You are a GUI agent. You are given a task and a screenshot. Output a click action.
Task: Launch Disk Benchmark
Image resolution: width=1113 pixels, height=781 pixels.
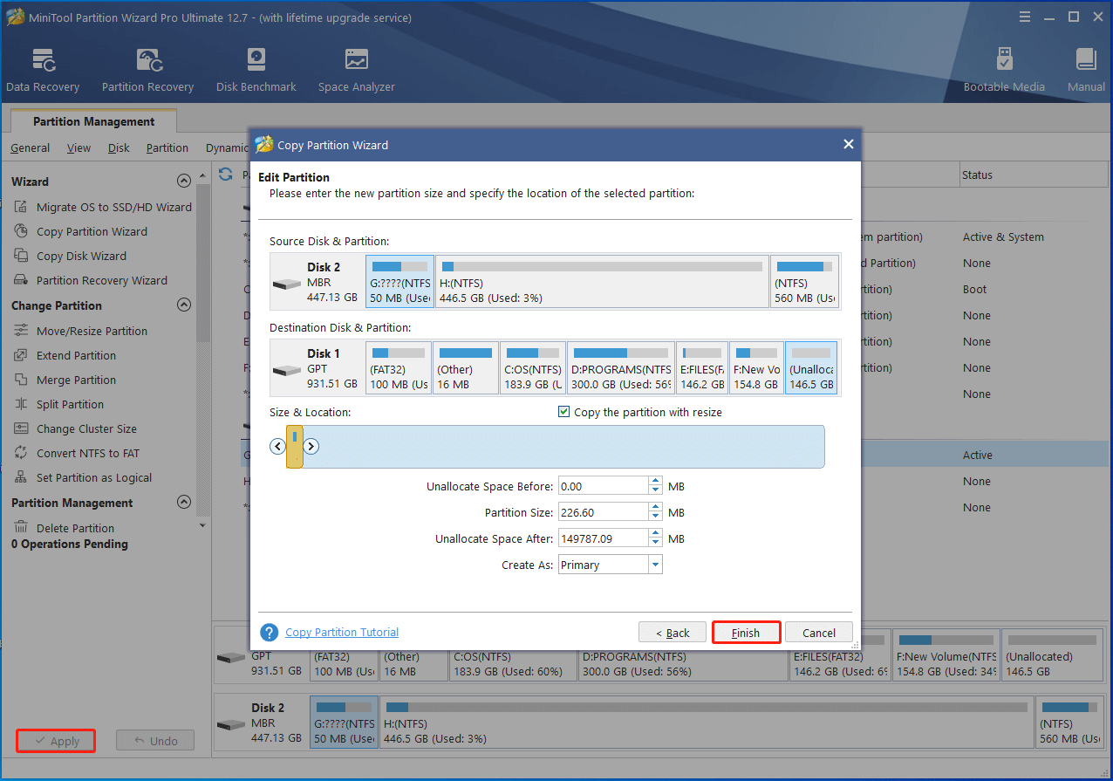click(x=256, y=70)
